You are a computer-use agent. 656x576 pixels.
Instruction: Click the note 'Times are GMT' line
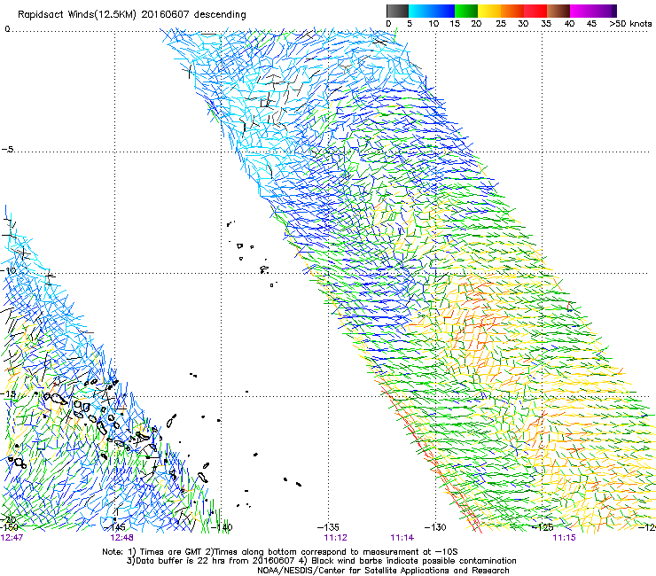[279, 552]
